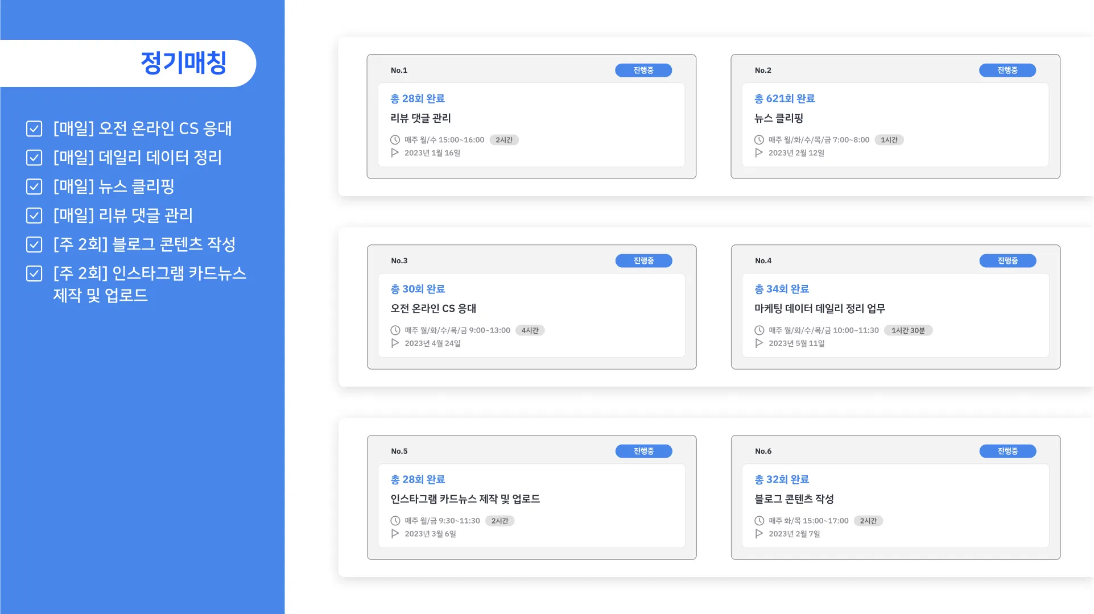Image resolution: width=1094 pixels, height=614 pixels.
Task: Toggle the 인스타그램 카드뉴스 checkbox
Action: (x=34, y=273)
